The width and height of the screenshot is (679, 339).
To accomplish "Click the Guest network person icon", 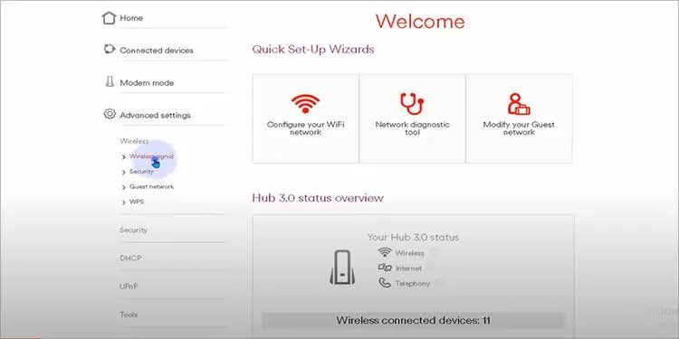I will click(x=519, y=104).
